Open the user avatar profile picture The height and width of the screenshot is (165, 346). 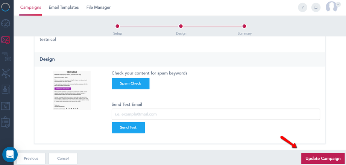point(332,7)
